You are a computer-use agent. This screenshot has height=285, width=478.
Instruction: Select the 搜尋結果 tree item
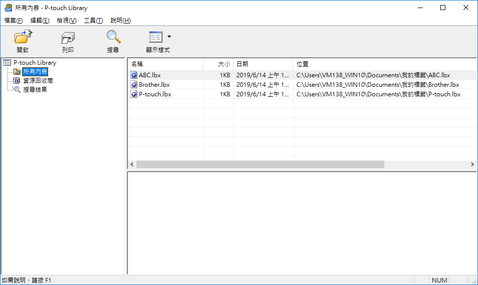click(x=35, y=90)
